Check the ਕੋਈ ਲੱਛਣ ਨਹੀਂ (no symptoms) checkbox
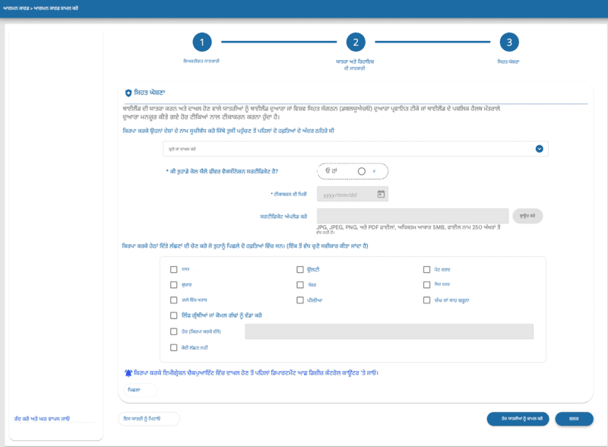The image size is (608, 447). coord(174,347)
